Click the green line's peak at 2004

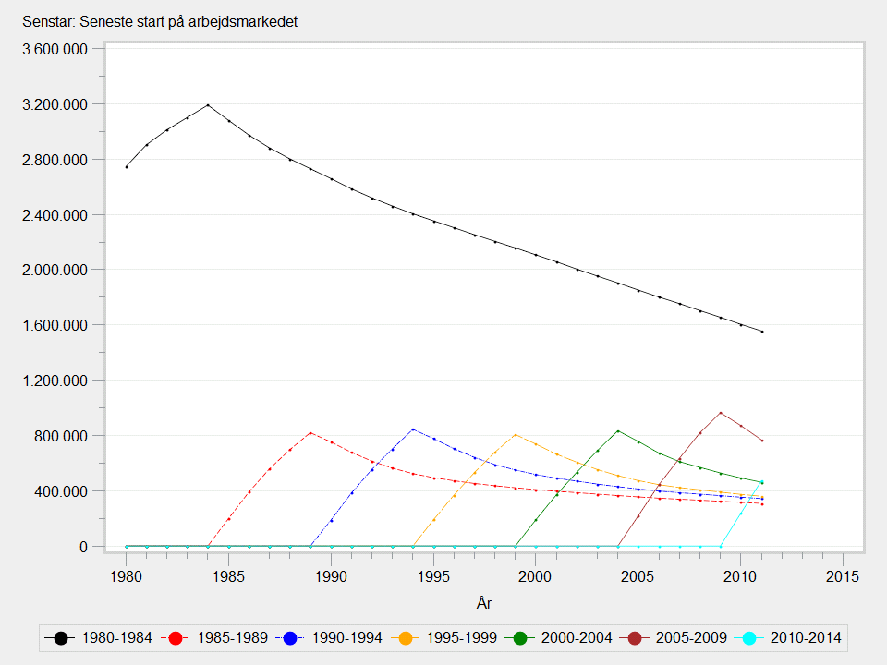point(618,430)
